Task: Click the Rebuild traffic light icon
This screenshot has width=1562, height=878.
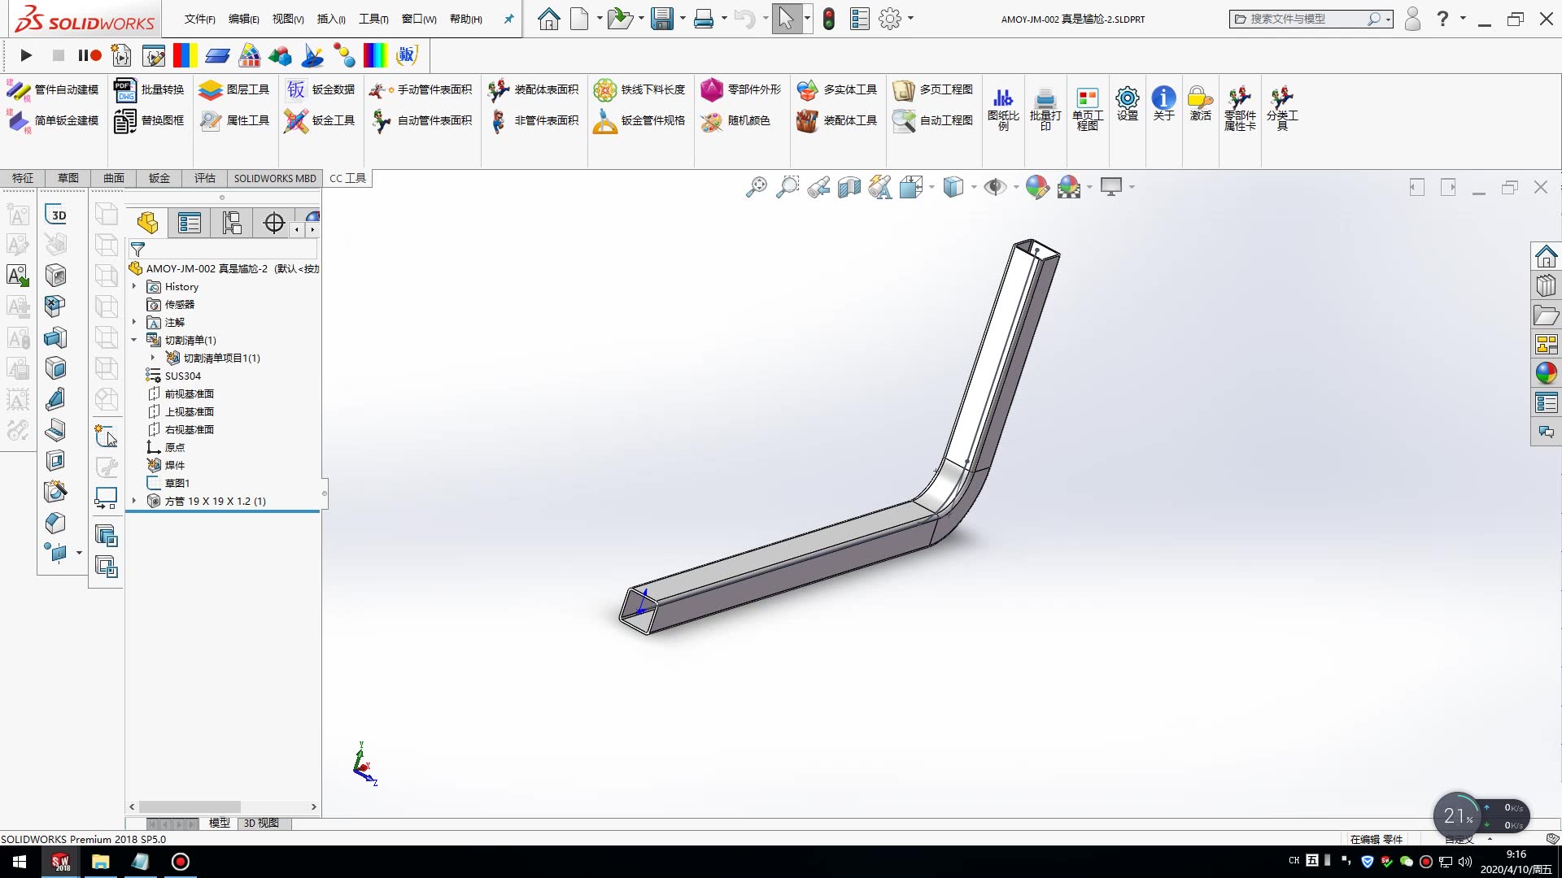Action: point(828,19)
